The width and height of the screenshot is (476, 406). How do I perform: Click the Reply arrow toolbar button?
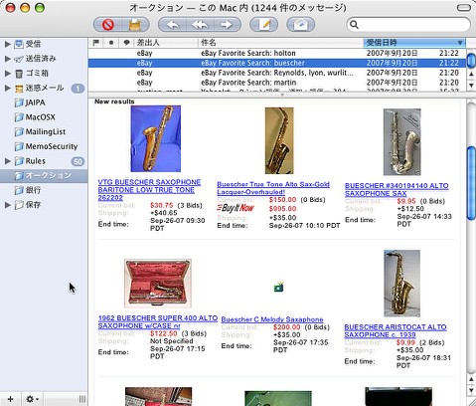pos(173,25)
